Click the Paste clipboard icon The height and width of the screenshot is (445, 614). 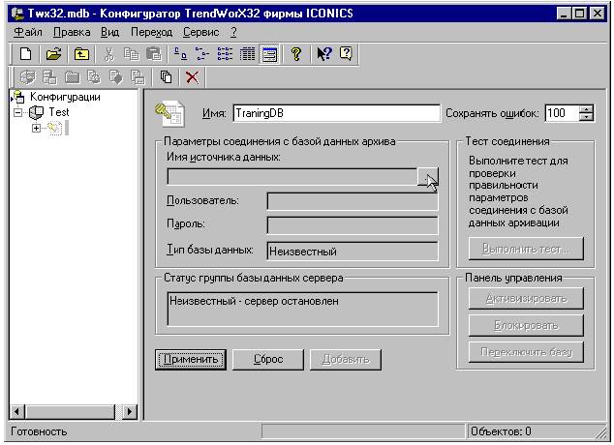pos(153,54)
